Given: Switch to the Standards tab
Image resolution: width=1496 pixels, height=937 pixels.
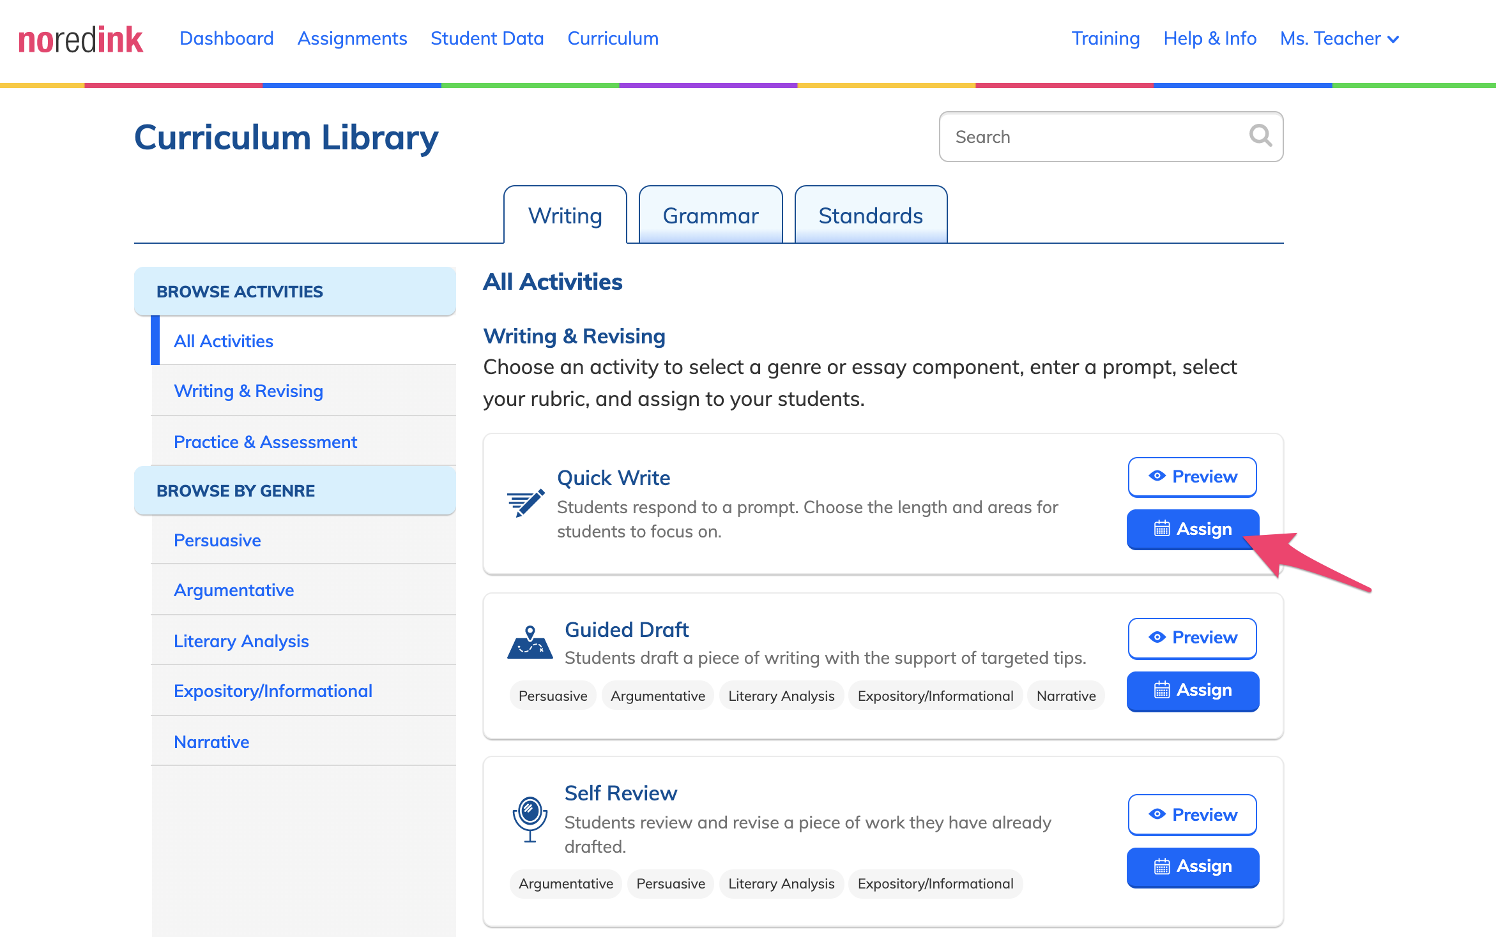Looking at the screenshot, I should coord(871,215).
